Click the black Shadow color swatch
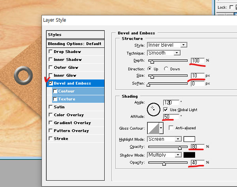This screenshot has height=187, width=237. coord(189,155)
